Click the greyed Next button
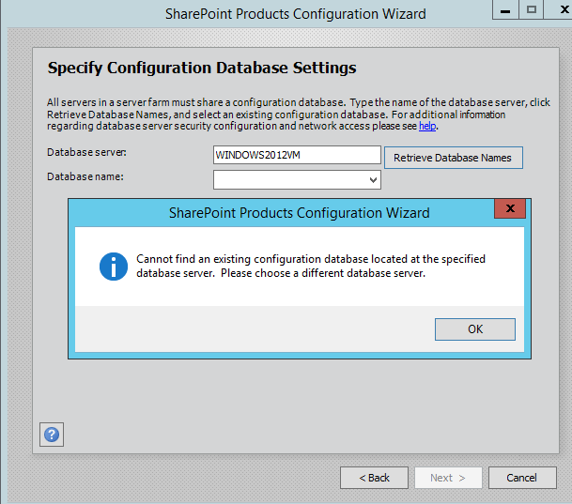The image size is (572, 504). tap(448, 478)
